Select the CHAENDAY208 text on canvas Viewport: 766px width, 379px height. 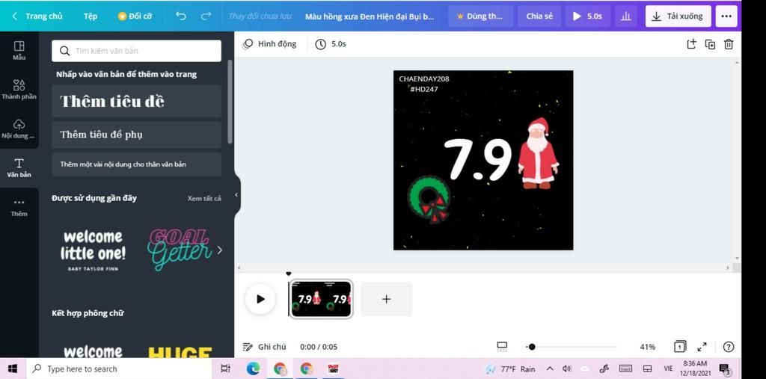[x=423, y=78]
